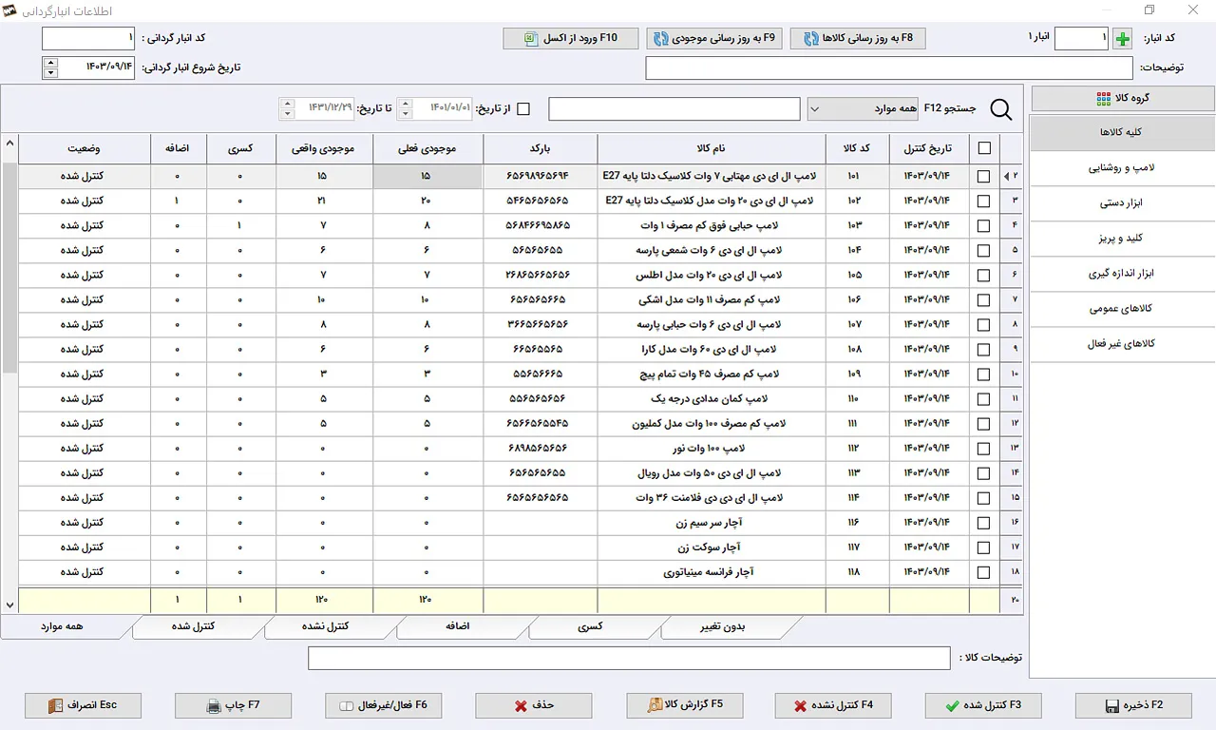Click F8 update items (به روز رسانی کالاها) button

coord(858,38)
